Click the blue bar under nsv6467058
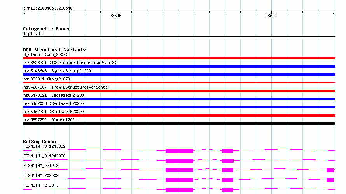This screenshot has height=194, width=346. coord(179,107)
